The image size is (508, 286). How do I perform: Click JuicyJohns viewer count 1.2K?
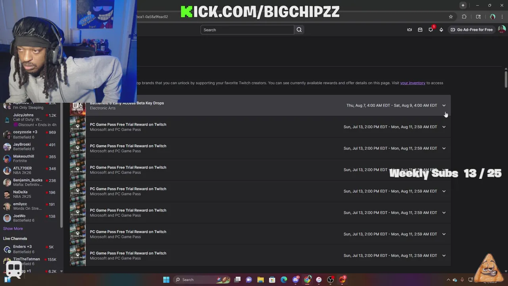pos(52,115)
